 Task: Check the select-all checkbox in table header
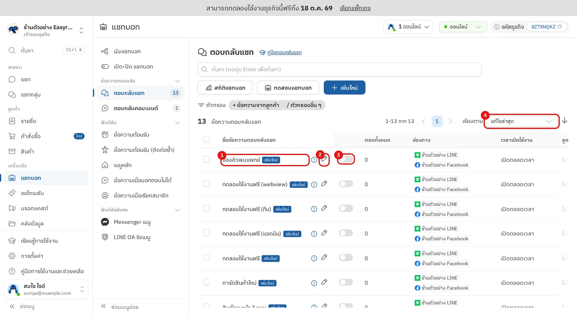coord(206,139)
